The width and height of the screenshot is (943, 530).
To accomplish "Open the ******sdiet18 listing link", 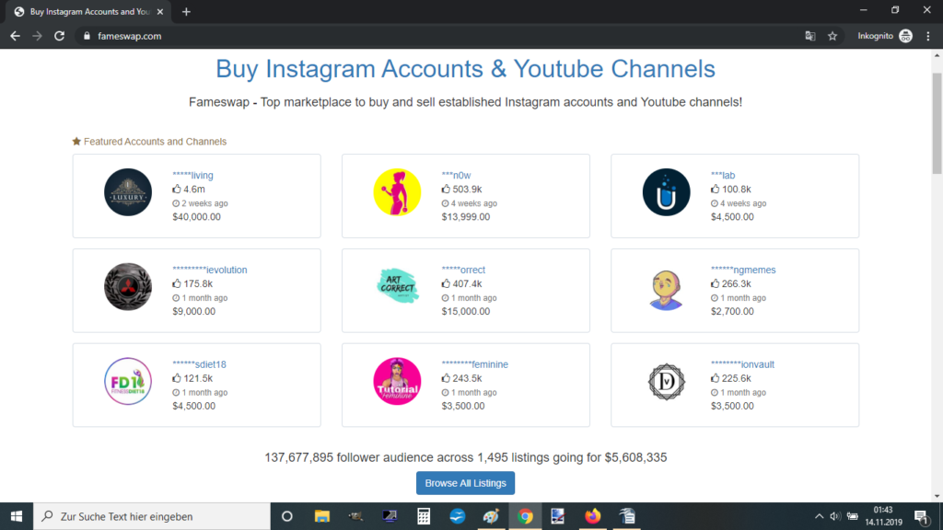I will (x=199, y=364).
